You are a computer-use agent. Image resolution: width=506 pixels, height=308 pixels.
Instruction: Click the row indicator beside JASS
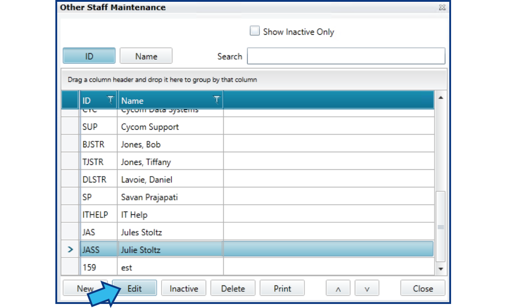pos(70,249)
